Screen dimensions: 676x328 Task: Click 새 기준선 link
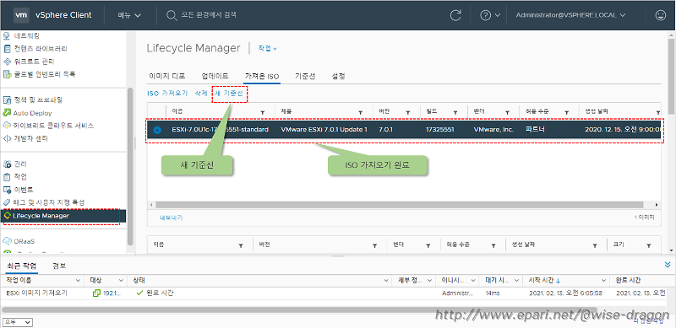(229, 93)
